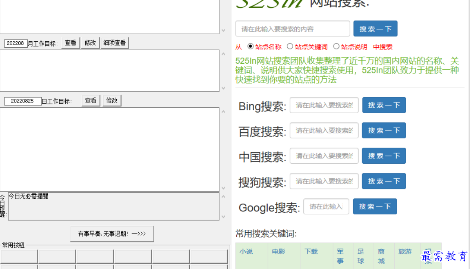
Task: Click the monthly goal text area
Action: 110,71
